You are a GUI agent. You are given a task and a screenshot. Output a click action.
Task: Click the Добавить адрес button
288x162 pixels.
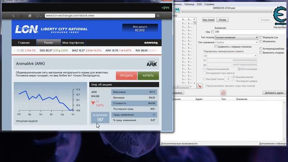274,93
